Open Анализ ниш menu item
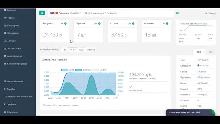Image resolution: width=220 pixels, height=124 pixels. pyautogui.click(x=12, y=48)
